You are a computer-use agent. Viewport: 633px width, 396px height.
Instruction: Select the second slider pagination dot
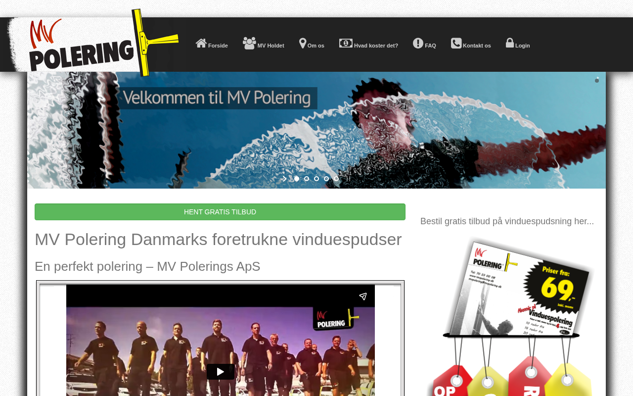[x=307, y=179]
